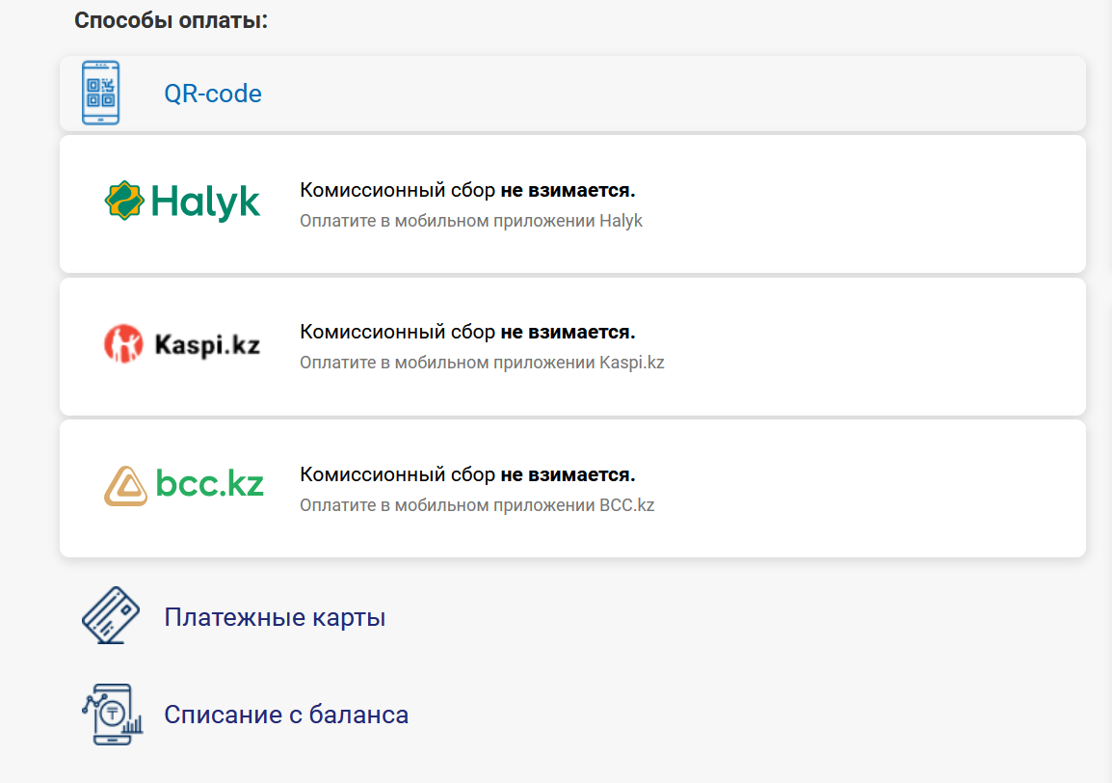
Task: Open Платежные карты payment method
Action: click(275, 617)
